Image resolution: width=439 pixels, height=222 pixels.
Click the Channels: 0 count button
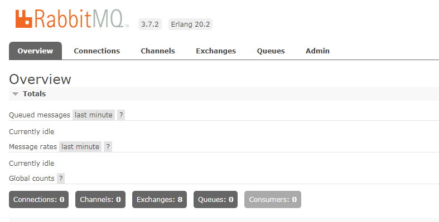pos(100,199)
